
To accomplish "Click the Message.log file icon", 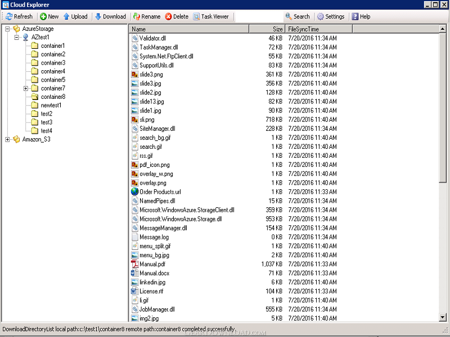I will [134, 237].
